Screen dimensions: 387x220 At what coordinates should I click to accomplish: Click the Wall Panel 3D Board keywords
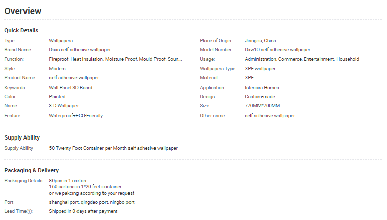tap(70, 88)
